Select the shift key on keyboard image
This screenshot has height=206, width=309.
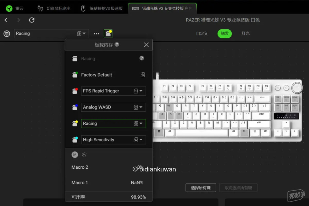tap(259, 124)
